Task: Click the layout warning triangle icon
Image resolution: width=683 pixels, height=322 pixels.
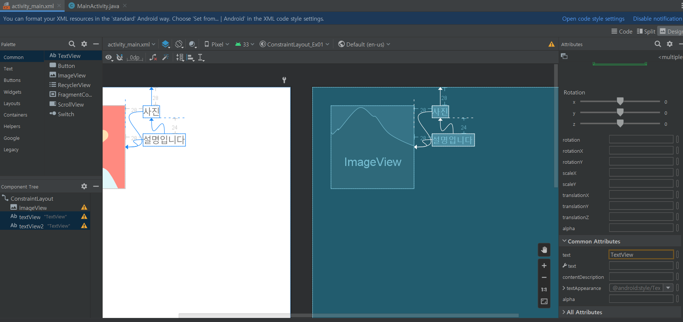Action: click(552, 44)
